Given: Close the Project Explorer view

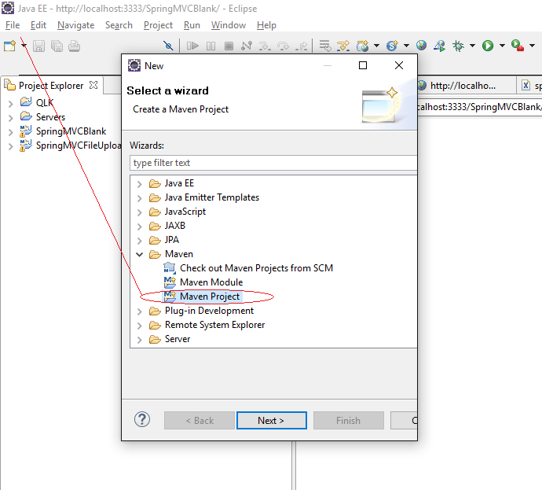Looking at the screenshot, I should [93, 85].
